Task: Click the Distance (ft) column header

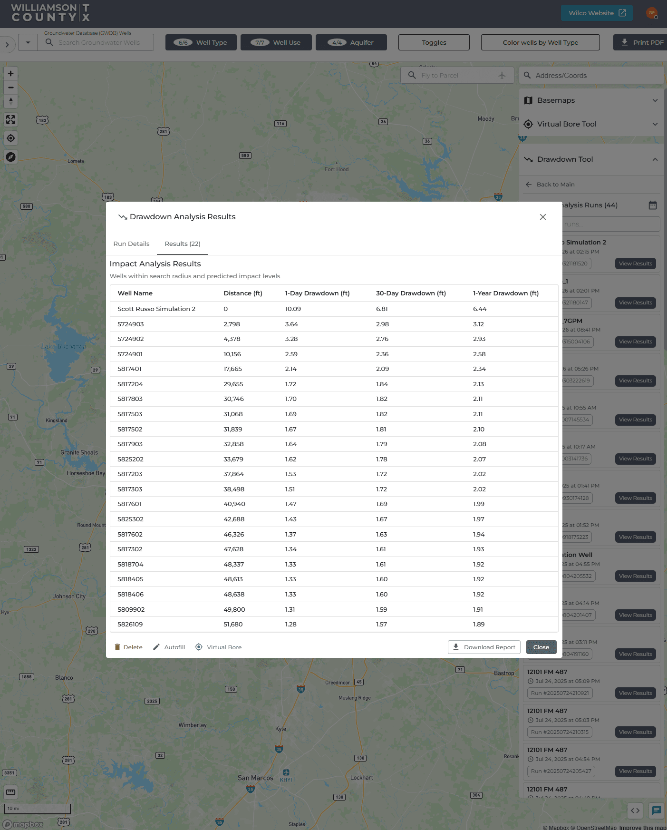Action: pyautogui.click(x=243, y=293)
